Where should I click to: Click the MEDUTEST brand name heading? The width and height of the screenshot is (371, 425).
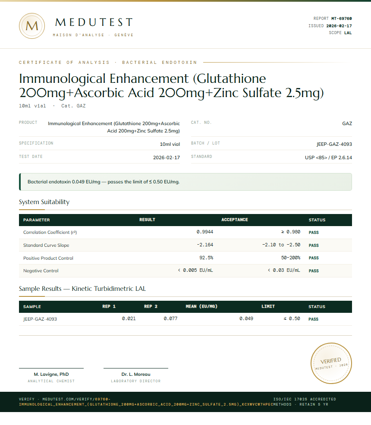click(94, 22)
